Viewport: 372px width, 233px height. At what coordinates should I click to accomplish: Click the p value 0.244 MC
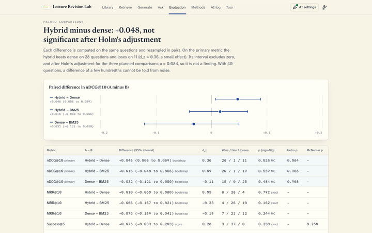(267, 213)
